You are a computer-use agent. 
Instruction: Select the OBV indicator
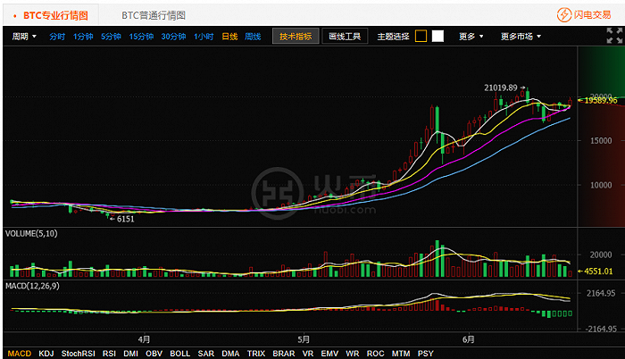pyautogui.click(x=154, y=354)
